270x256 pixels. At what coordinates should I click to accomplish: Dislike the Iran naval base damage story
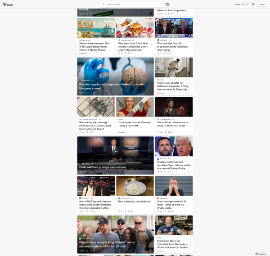click(87, 132)
